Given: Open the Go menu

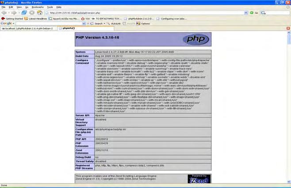Looking at the screenshot, I should (x=27, y=7).
